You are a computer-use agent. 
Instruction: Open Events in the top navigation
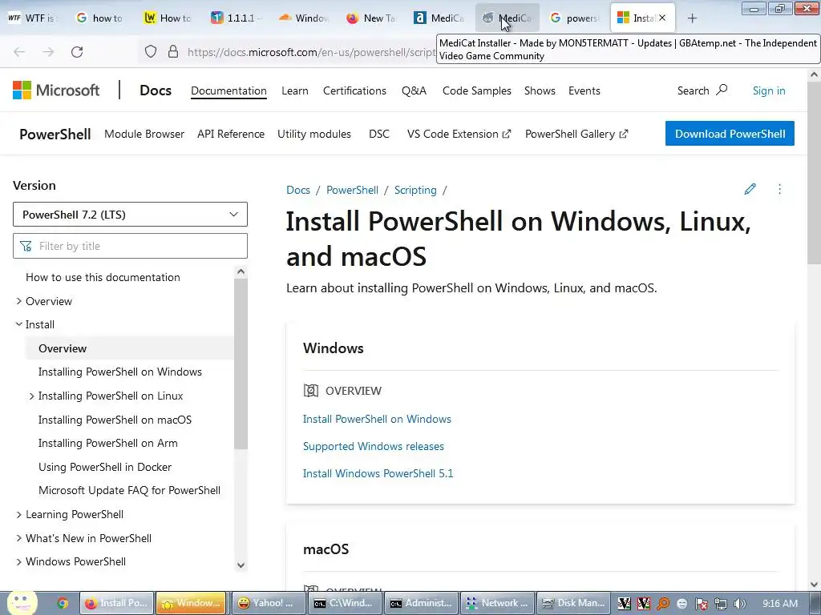[584, 90]
